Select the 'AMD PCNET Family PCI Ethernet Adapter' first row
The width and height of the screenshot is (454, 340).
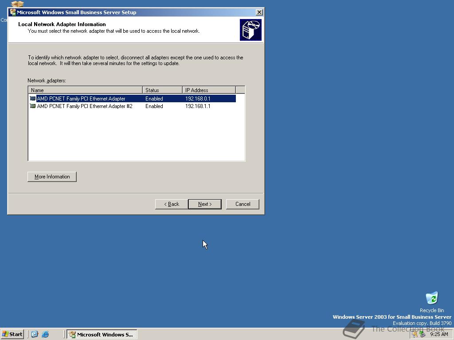coord(133,99)
